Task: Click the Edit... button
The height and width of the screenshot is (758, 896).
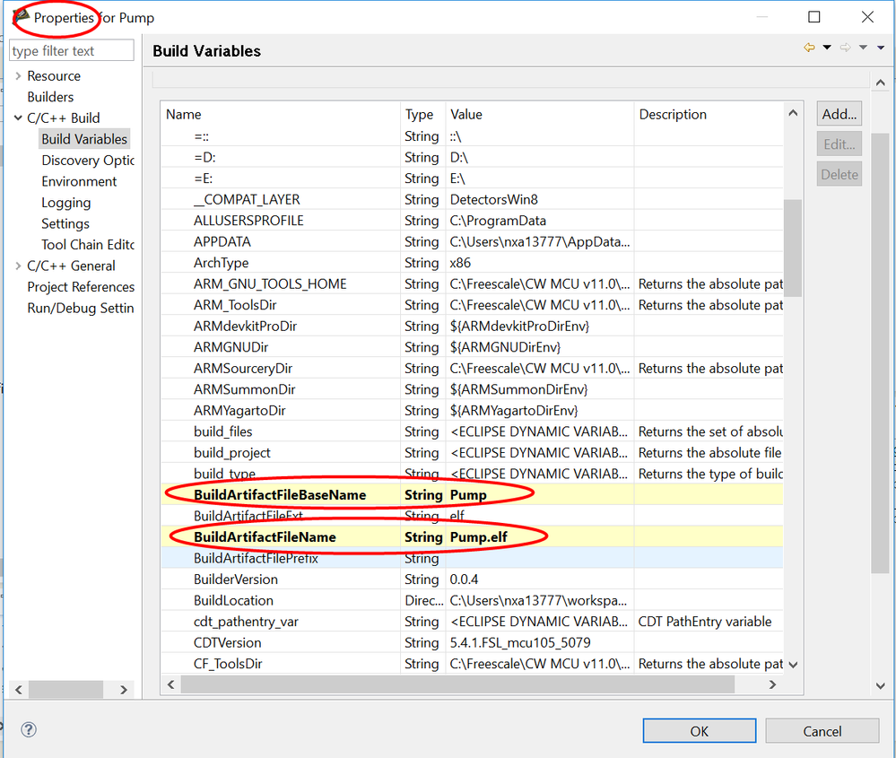Action: coord(839,144)
